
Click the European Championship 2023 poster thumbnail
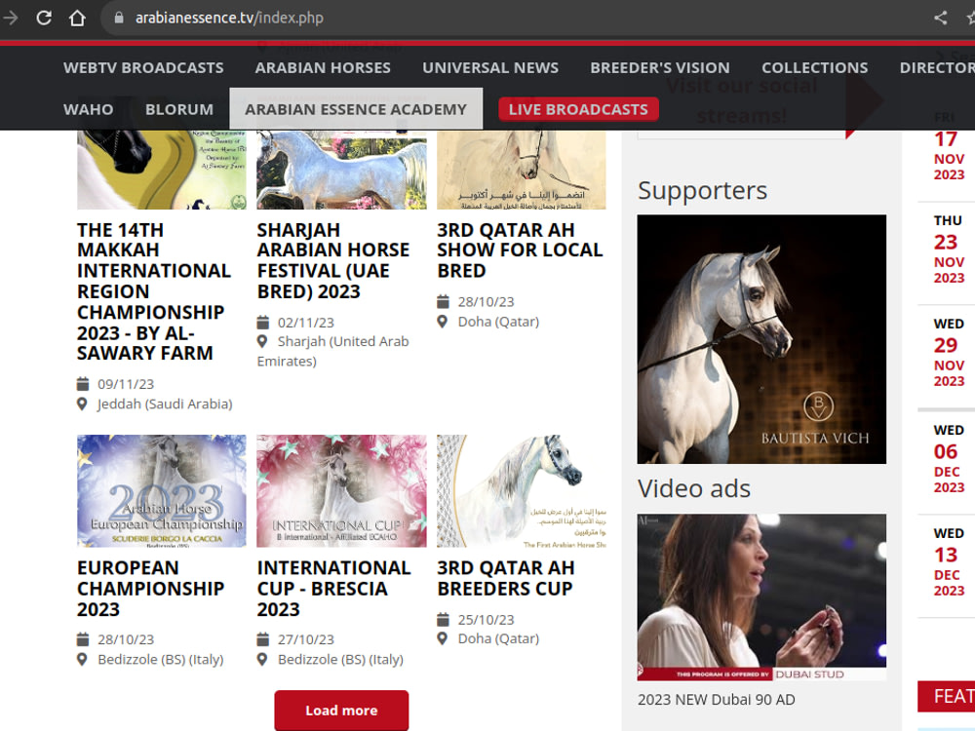point(162,490)
